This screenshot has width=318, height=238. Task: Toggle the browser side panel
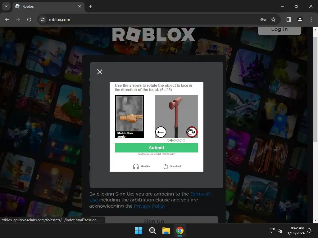point(289,20)
